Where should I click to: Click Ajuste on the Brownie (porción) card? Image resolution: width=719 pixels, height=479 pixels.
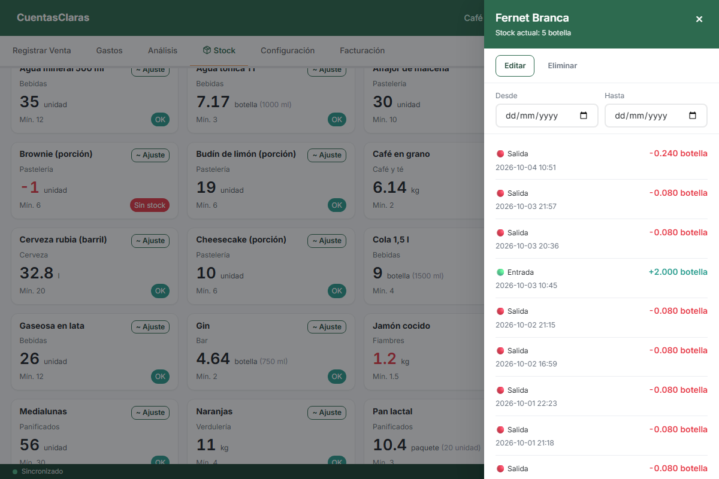[x=150, y=155]
